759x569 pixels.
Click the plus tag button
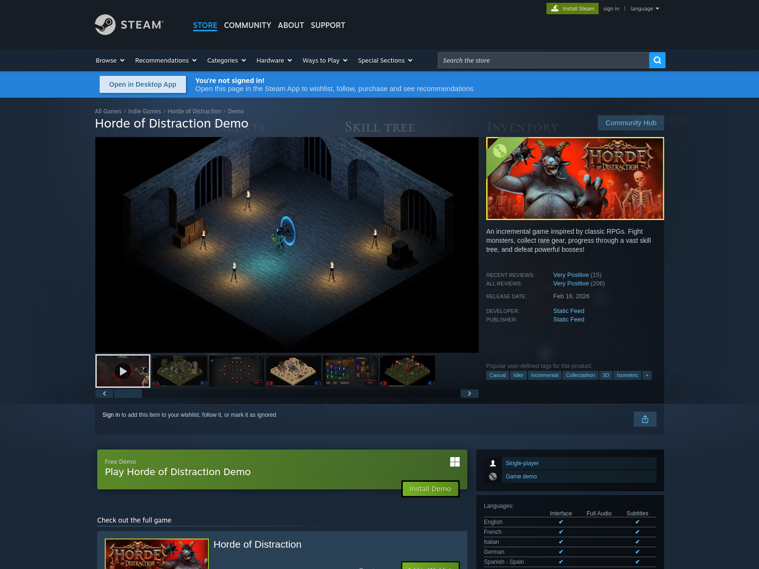[647, 375]
